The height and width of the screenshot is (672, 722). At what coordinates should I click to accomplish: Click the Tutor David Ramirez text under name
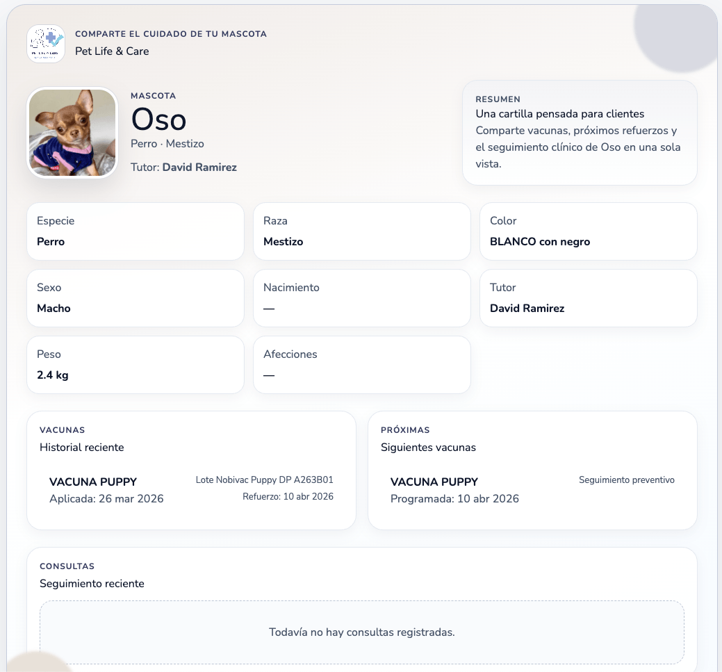(183, 167)
